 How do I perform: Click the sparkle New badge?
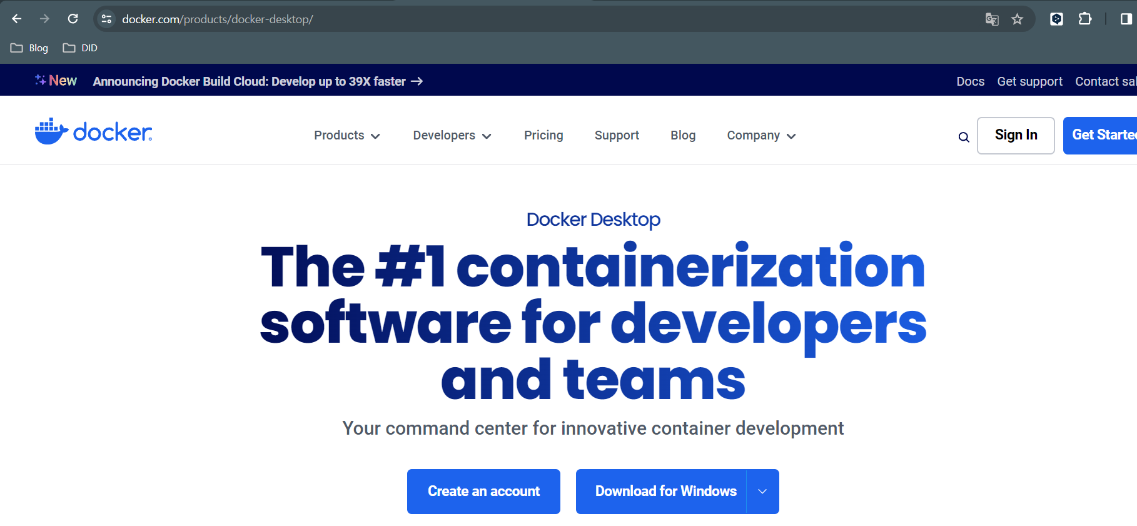56,81
